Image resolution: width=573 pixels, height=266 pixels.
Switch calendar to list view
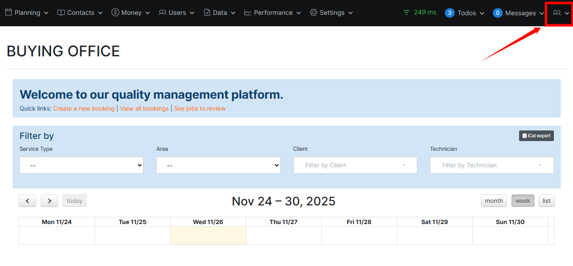[x=546, y=200]
